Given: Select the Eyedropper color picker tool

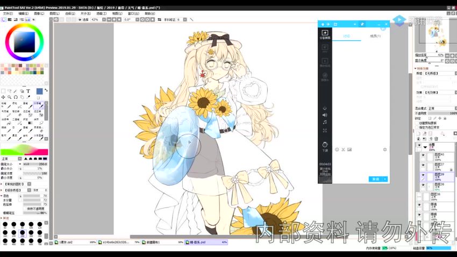Looking at the screenshot, I should coord(28,97).
